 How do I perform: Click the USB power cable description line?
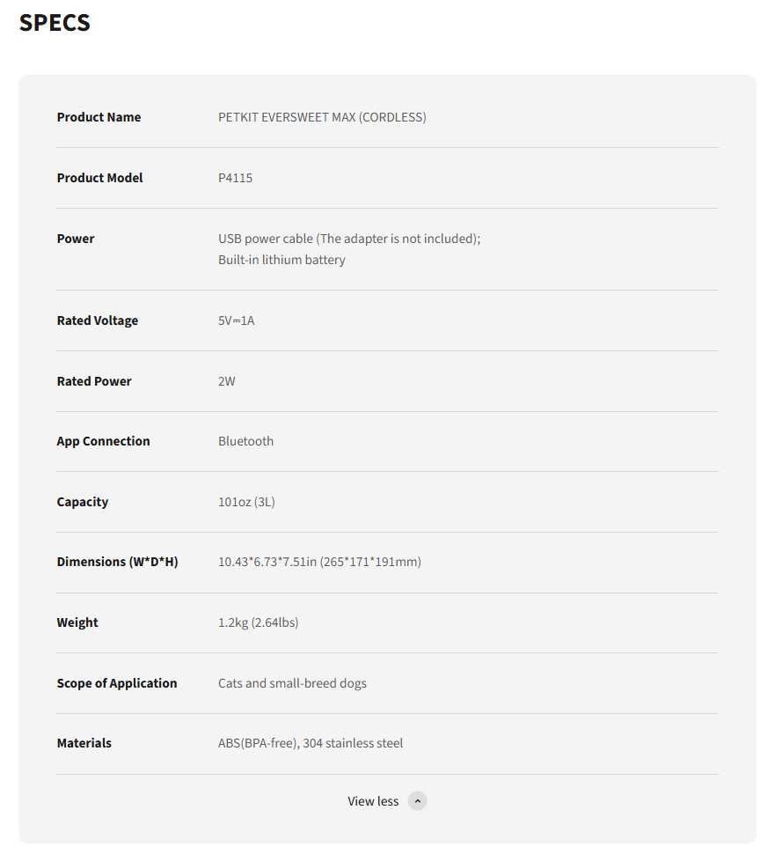click(349, 239)
